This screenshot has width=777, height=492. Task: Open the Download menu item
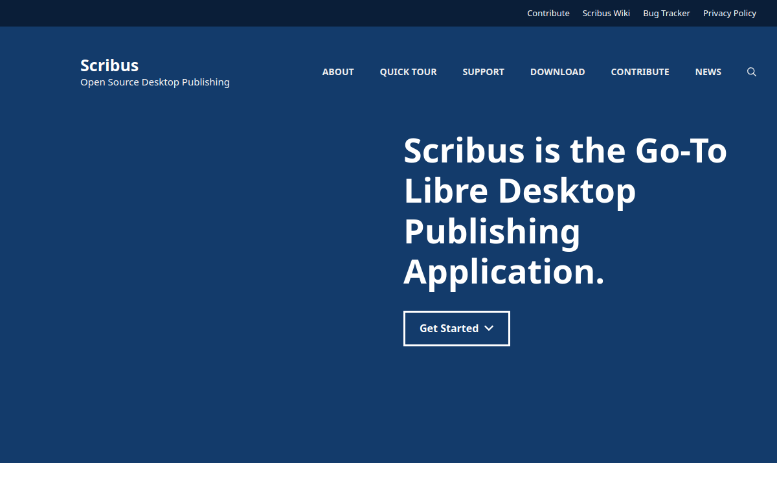pyautogui.click(x=557, y=72)
